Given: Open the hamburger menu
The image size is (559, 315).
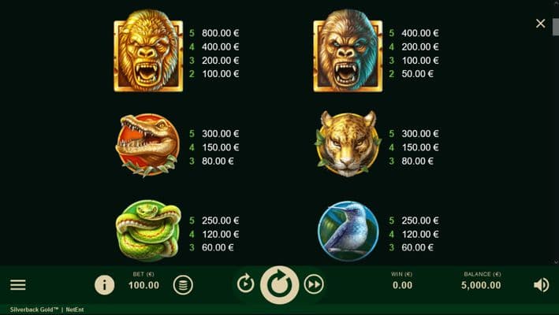Looking at the screenshot, I should click(18, 285).
